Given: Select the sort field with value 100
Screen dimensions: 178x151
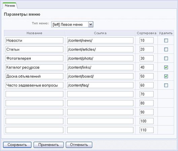Looking at the screenshot, I should [147, 121].
